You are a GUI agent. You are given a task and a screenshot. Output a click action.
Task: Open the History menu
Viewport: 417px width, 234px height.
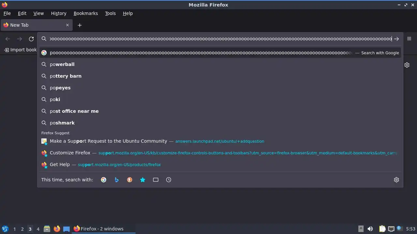(59, 13)
